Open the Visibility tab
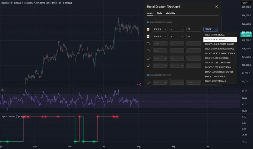 pos(170,13)
